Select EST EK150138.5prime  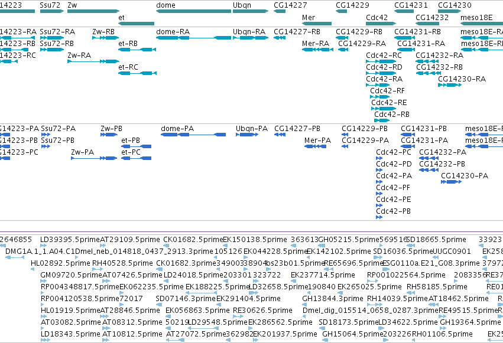tap(255, 240)
